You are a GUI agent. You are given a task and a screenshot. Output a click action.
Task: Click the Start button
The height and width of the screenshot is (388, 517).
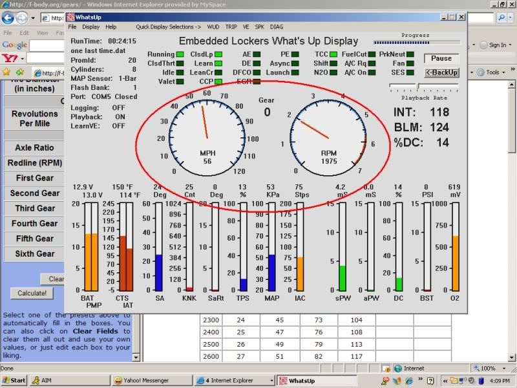click(14, 380)
